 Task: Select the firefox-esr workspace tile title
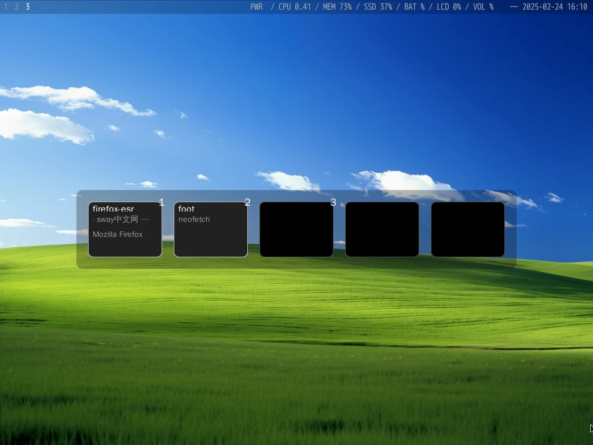pyautogui.click(x=113, y=209)
